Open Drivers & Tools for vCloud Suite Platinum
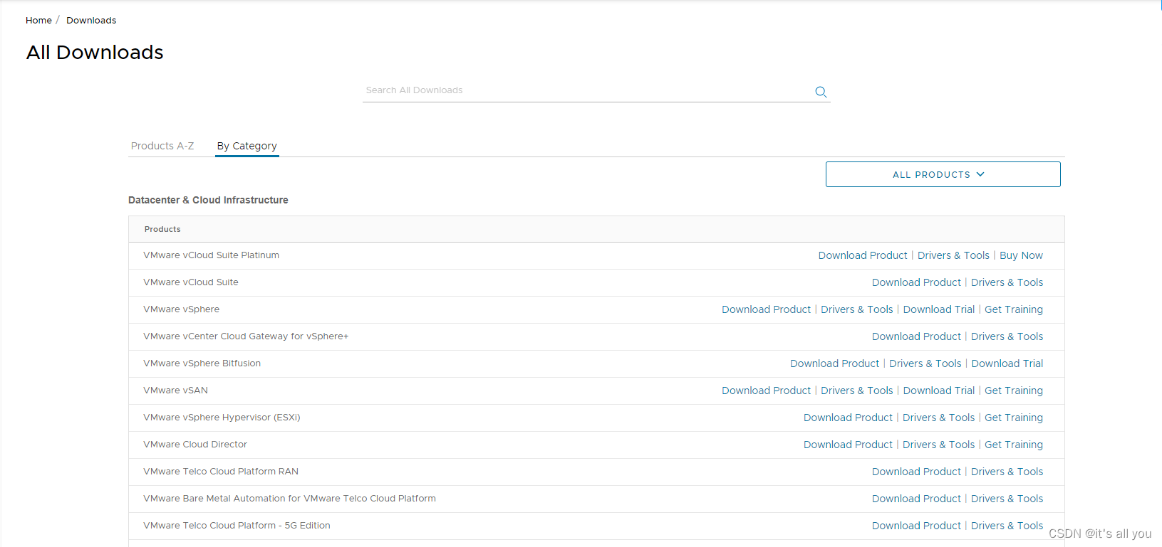This screenshot has height=547, width=1162. [x=953, y=255]
